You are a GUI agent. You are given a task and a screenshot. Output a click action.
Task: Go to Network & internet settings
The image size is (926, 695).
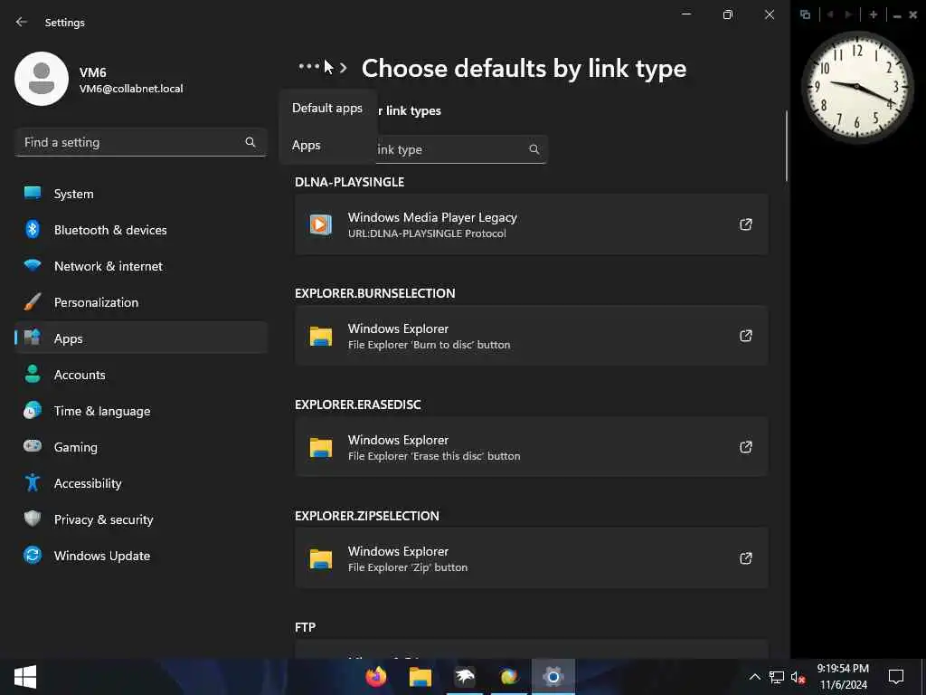(x=141, y=266)
